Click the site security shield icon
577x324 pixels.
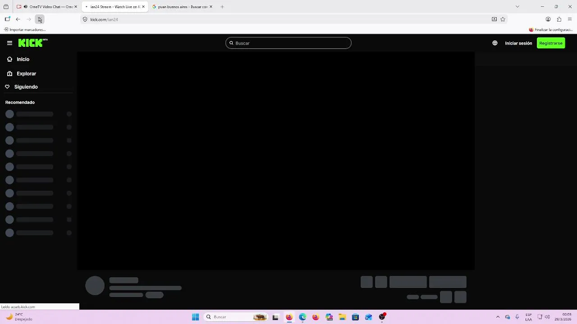[85, 19]
